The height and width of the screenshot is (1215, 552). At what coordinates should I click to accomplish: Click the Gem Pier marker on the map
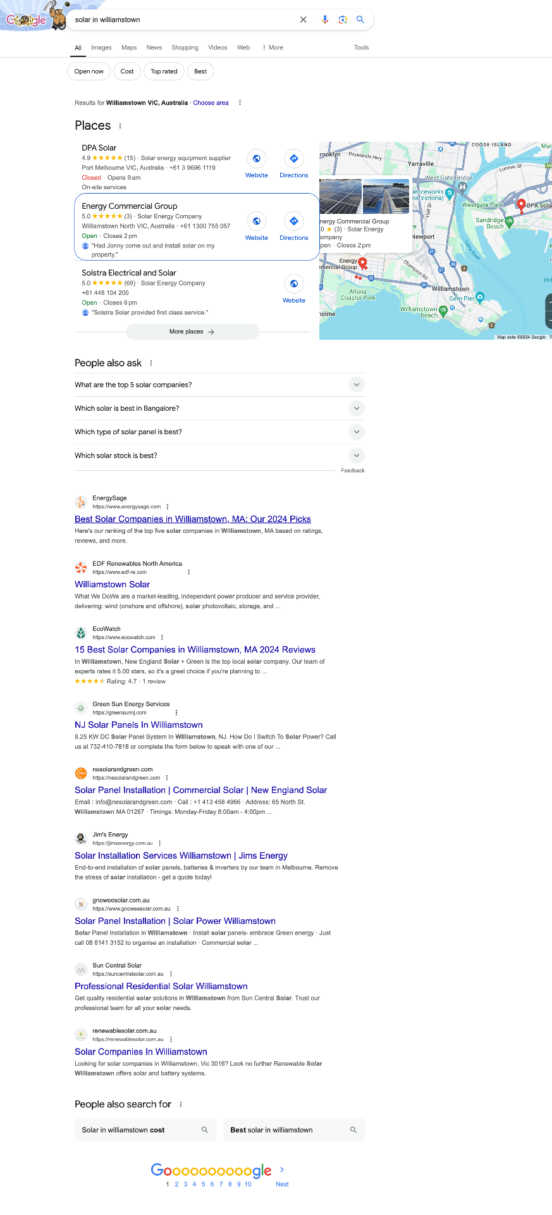[x=480, y=296]
